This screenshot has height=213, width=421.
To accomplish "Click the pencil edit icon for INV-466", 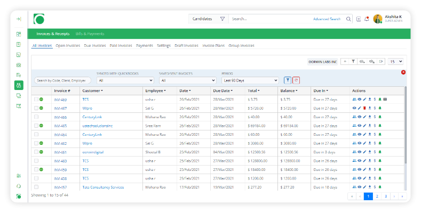I will pos(364,117).
